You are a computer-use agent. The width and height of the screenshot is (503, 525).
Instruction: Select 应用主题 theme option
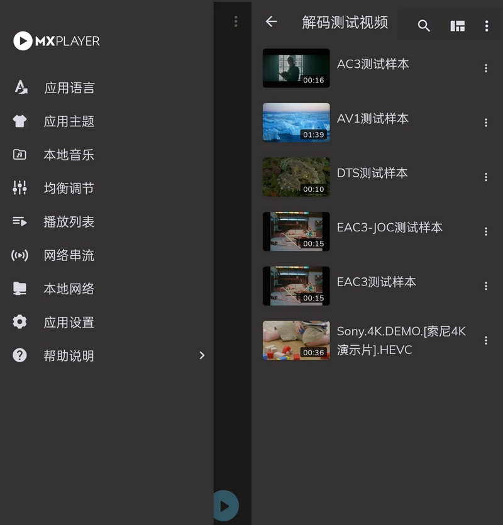point(69,121)
